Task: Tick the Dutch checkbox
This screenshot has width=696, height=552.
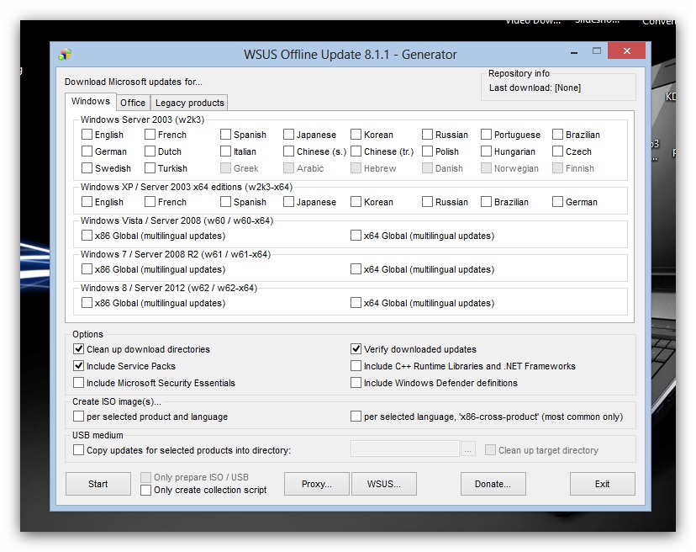Action: click(x=150, y=151)
